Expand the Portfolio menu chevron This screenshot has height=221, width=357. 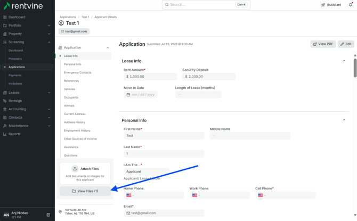pyautogui.click(x=49, y=26)
